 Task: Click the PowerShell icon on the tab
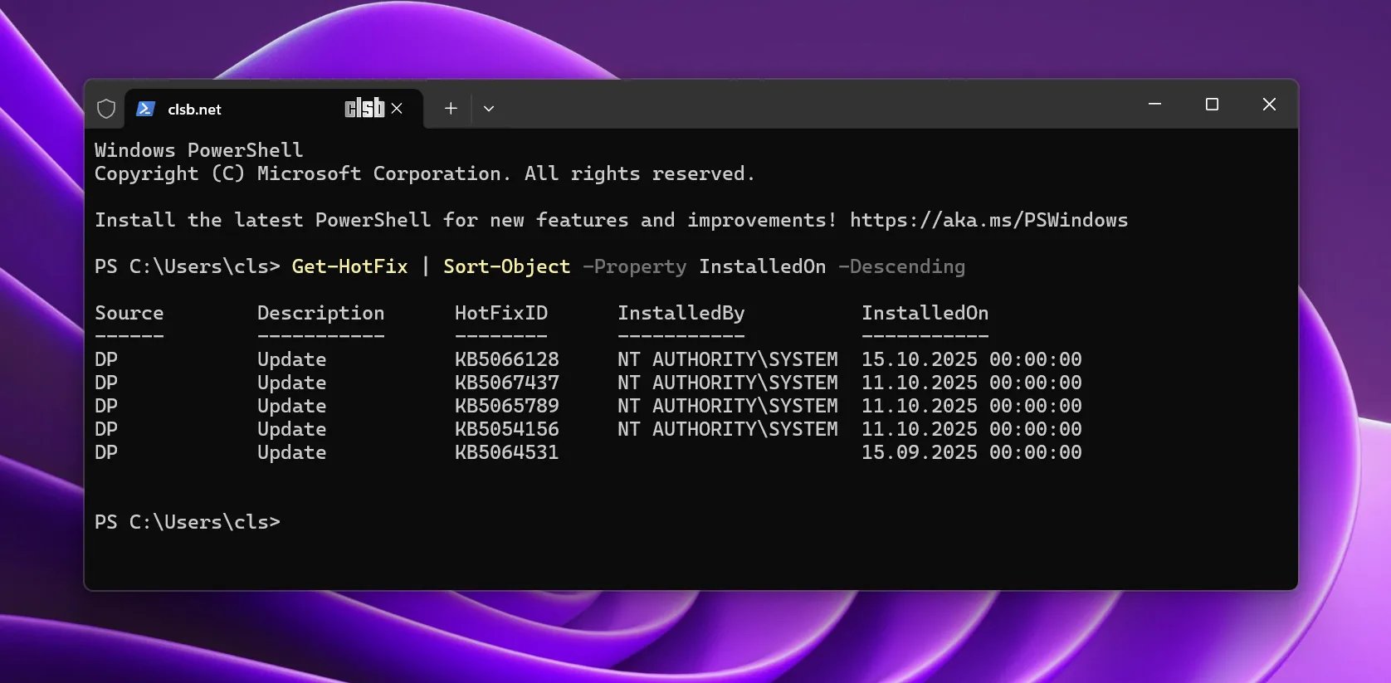pyautogui.click(x=146, y=109)
